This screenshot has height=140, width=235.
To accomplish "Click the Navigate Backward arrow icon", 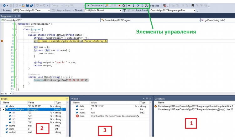I will [4, 6].
